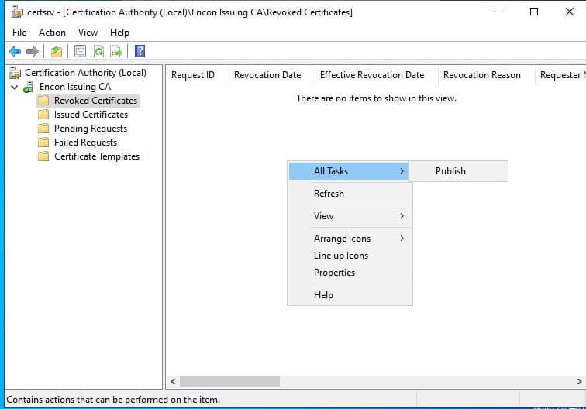Click the Show/Hide Console Tree icon
Viewport: 586px width, 409px height.
[80, 52]
